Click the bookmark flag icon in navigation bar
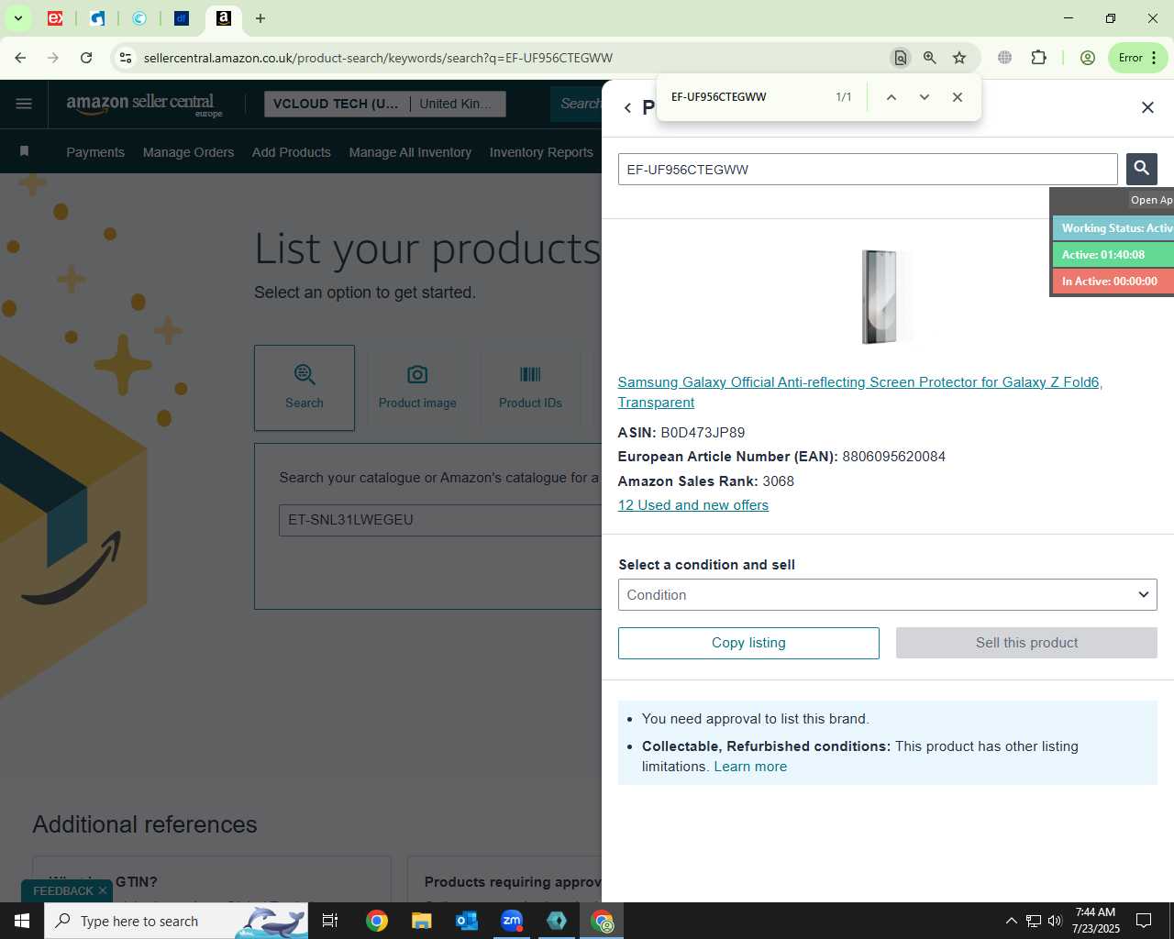 pyautogui.click(x=24, y=151)
